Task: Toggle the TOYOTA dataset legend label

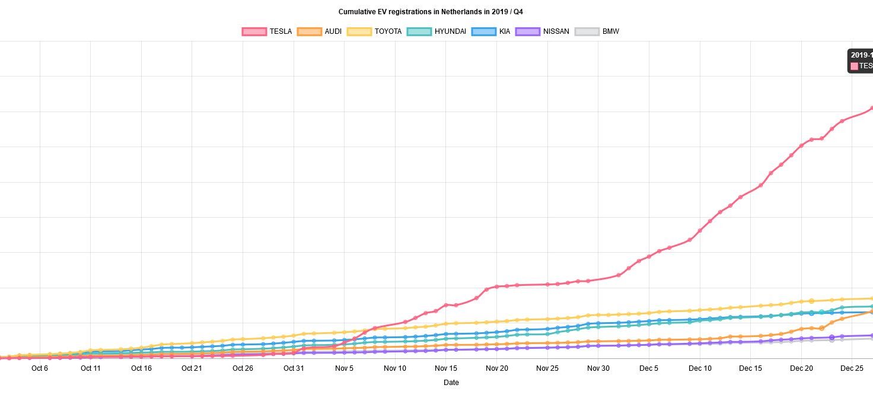Action: coord(388,31)
